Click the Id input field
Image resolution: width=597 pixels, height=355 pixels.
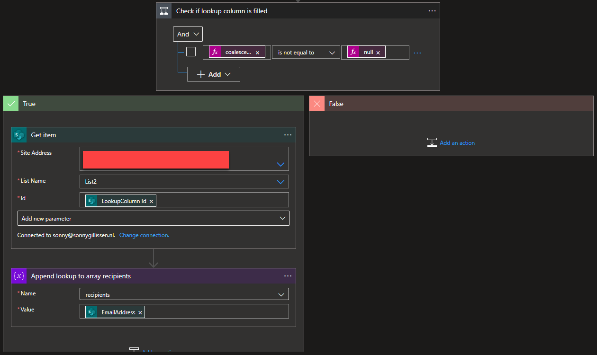click(184, 200)
